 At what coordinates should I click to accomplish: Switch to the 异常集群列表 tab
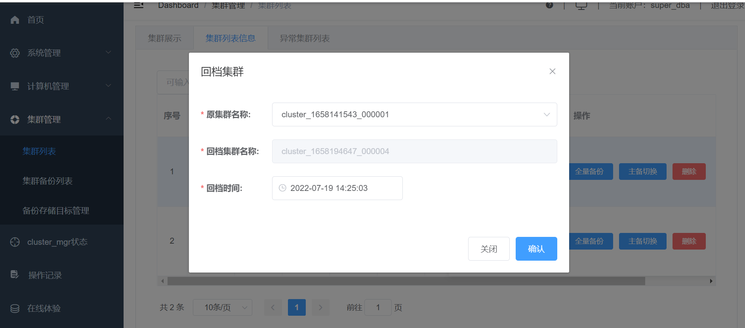pos(305,38)
